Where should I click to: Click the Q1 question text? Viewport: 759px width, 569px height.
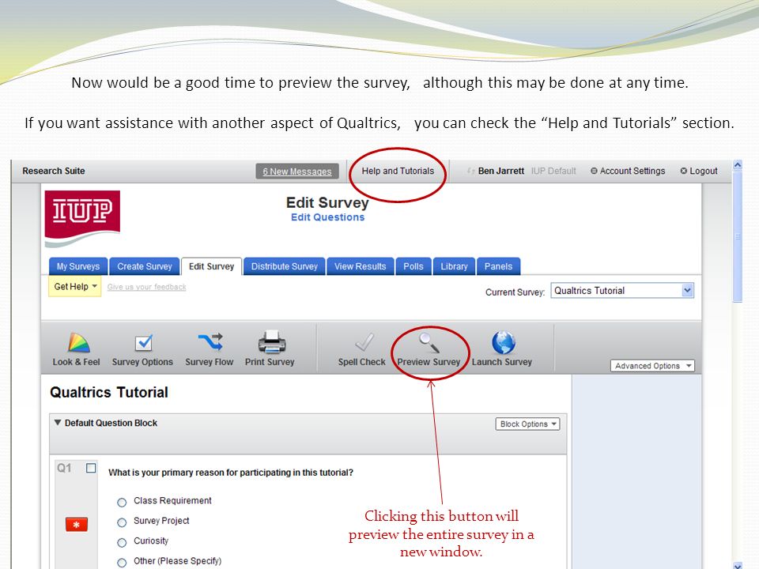coord(231,473)
